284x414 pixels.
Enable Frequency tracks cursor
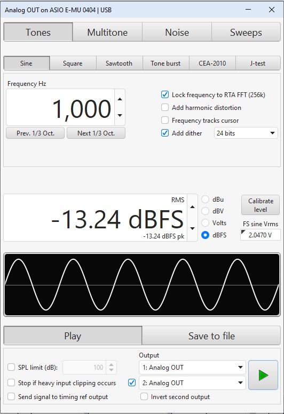(165, 120)
